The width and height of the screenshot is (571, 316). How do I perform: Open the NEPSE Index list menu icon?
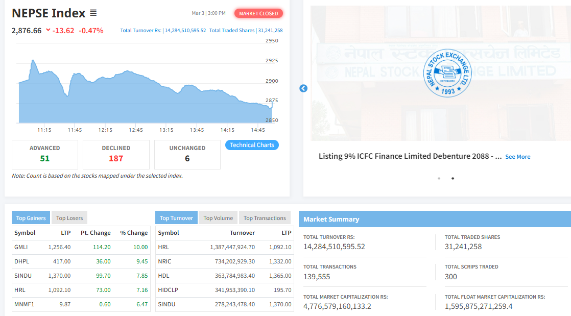pyautogui.click(x=93, y=13)
